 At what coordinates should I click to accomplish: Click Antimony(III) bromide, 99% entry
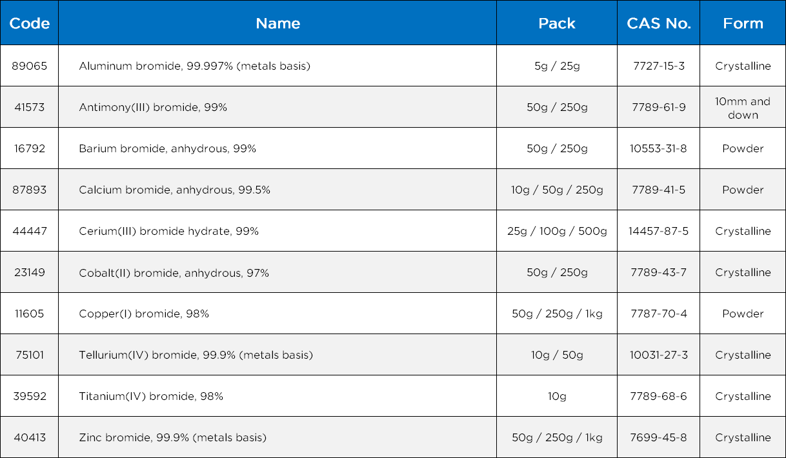point(153,107)
